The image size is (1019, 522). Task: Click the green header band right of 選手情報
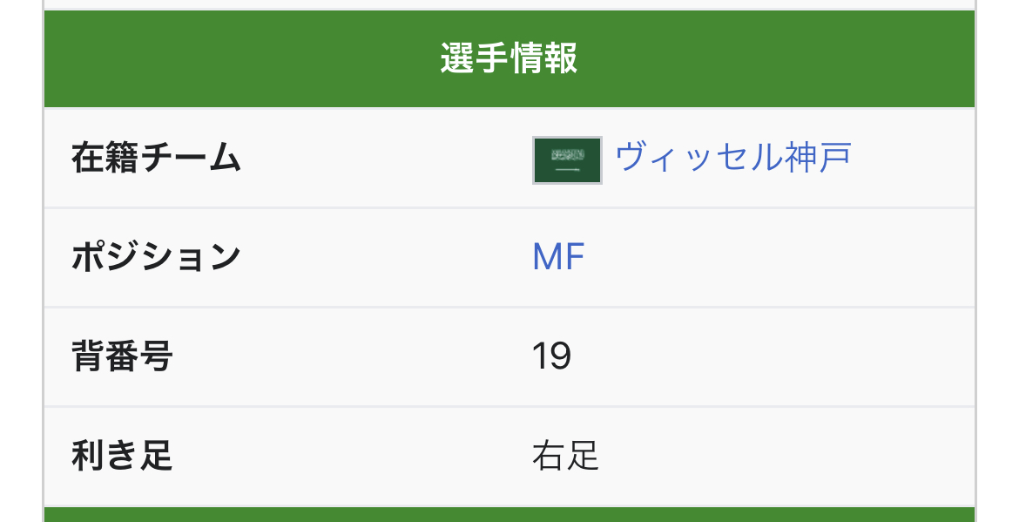pos(776,58)
